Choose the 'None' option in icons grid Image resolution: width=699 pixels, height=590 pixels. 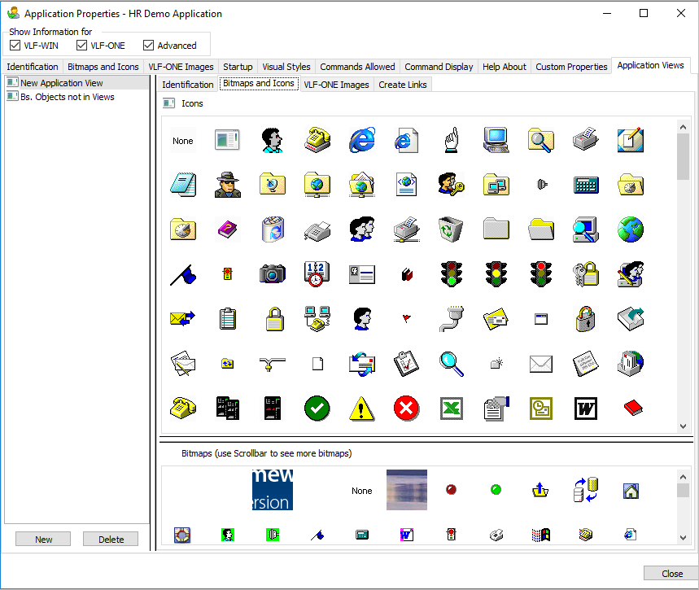pos(183,141)
